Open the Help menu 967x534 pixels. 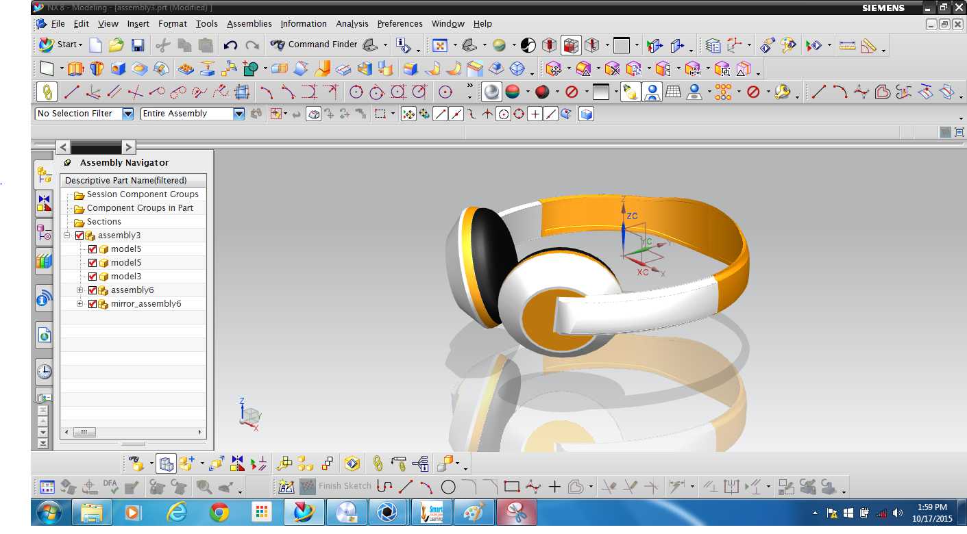(x=482, y=24)
